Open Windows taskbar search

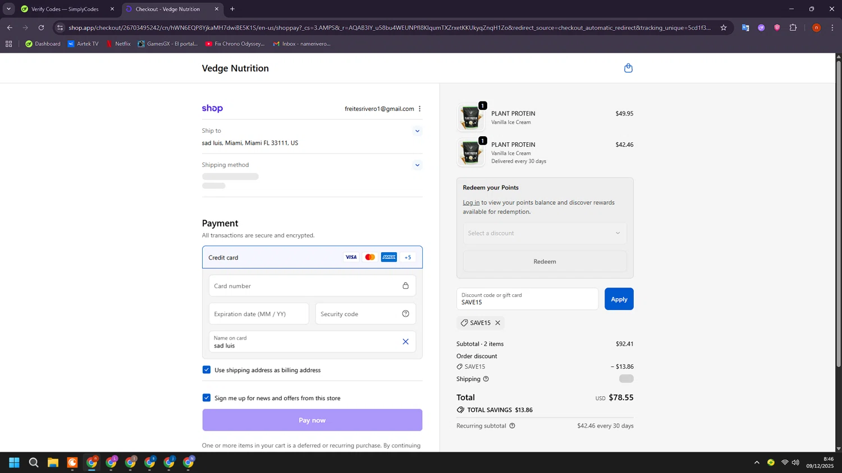pyautogui.click(x=34, y=462)
